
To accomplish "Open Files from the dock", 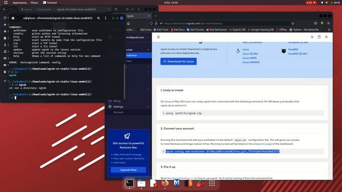I will (x=141, y=183).
